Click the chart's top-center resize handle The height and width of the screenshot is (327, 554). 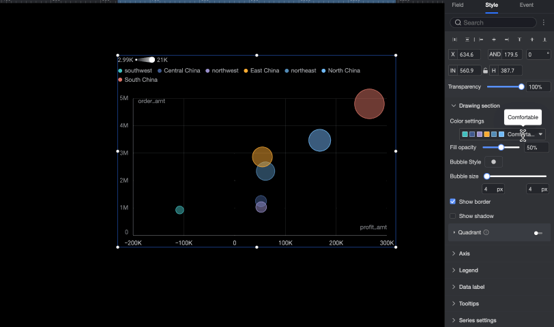click(x=257, y=55)
